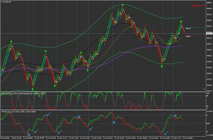
Task: Click 12.6793 on the MACD scale
Action: 210,112
